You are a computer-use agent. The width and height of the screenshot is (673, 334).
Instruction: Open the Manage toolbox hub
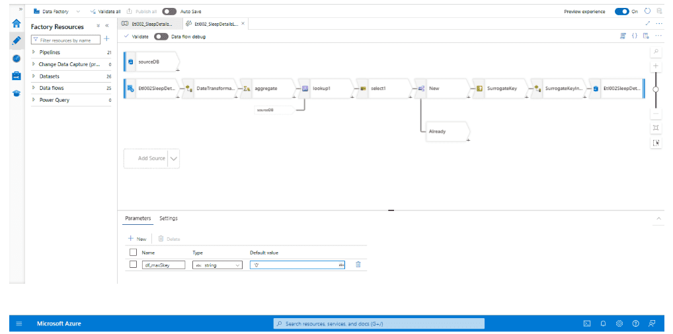click(17, 76)
